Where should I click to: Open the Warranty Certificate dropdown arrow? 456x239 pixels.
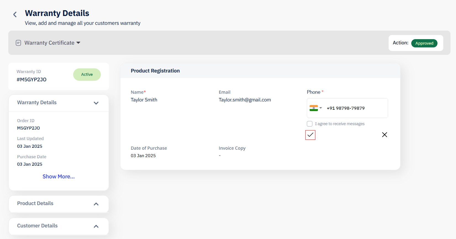pos(78,43)
